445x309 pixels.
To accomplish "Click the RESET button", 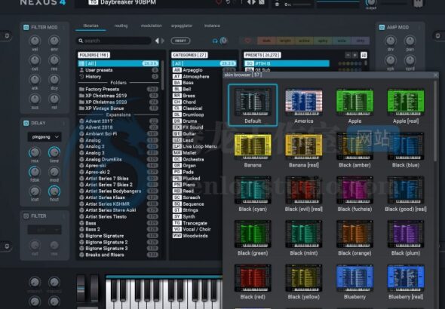I will click(x=180, y=41).
